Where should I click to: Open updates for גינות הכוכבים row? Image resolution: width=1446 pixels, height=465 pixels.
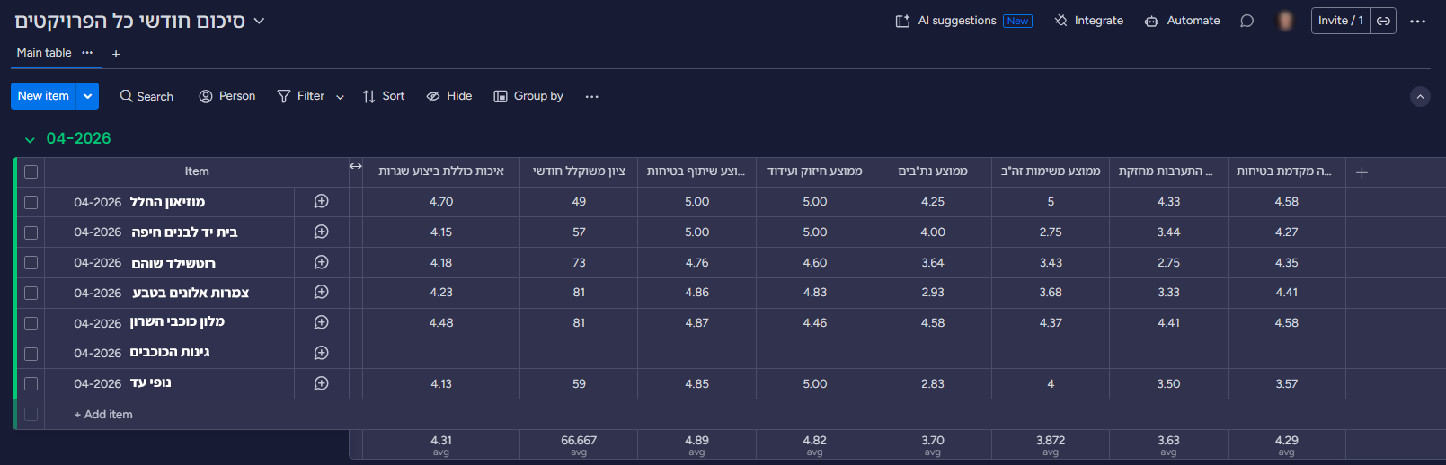click(x=321, y=354)
